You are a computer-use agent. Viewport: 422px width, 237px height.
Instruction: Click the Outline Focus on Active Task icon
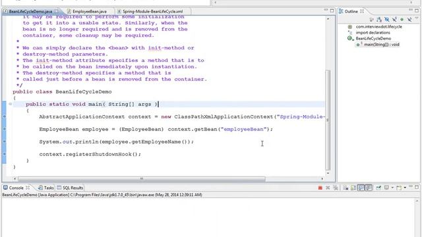point(371,19)
